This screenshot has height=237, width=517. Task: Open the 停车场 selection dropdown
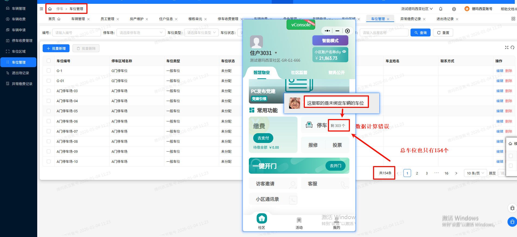141,33
